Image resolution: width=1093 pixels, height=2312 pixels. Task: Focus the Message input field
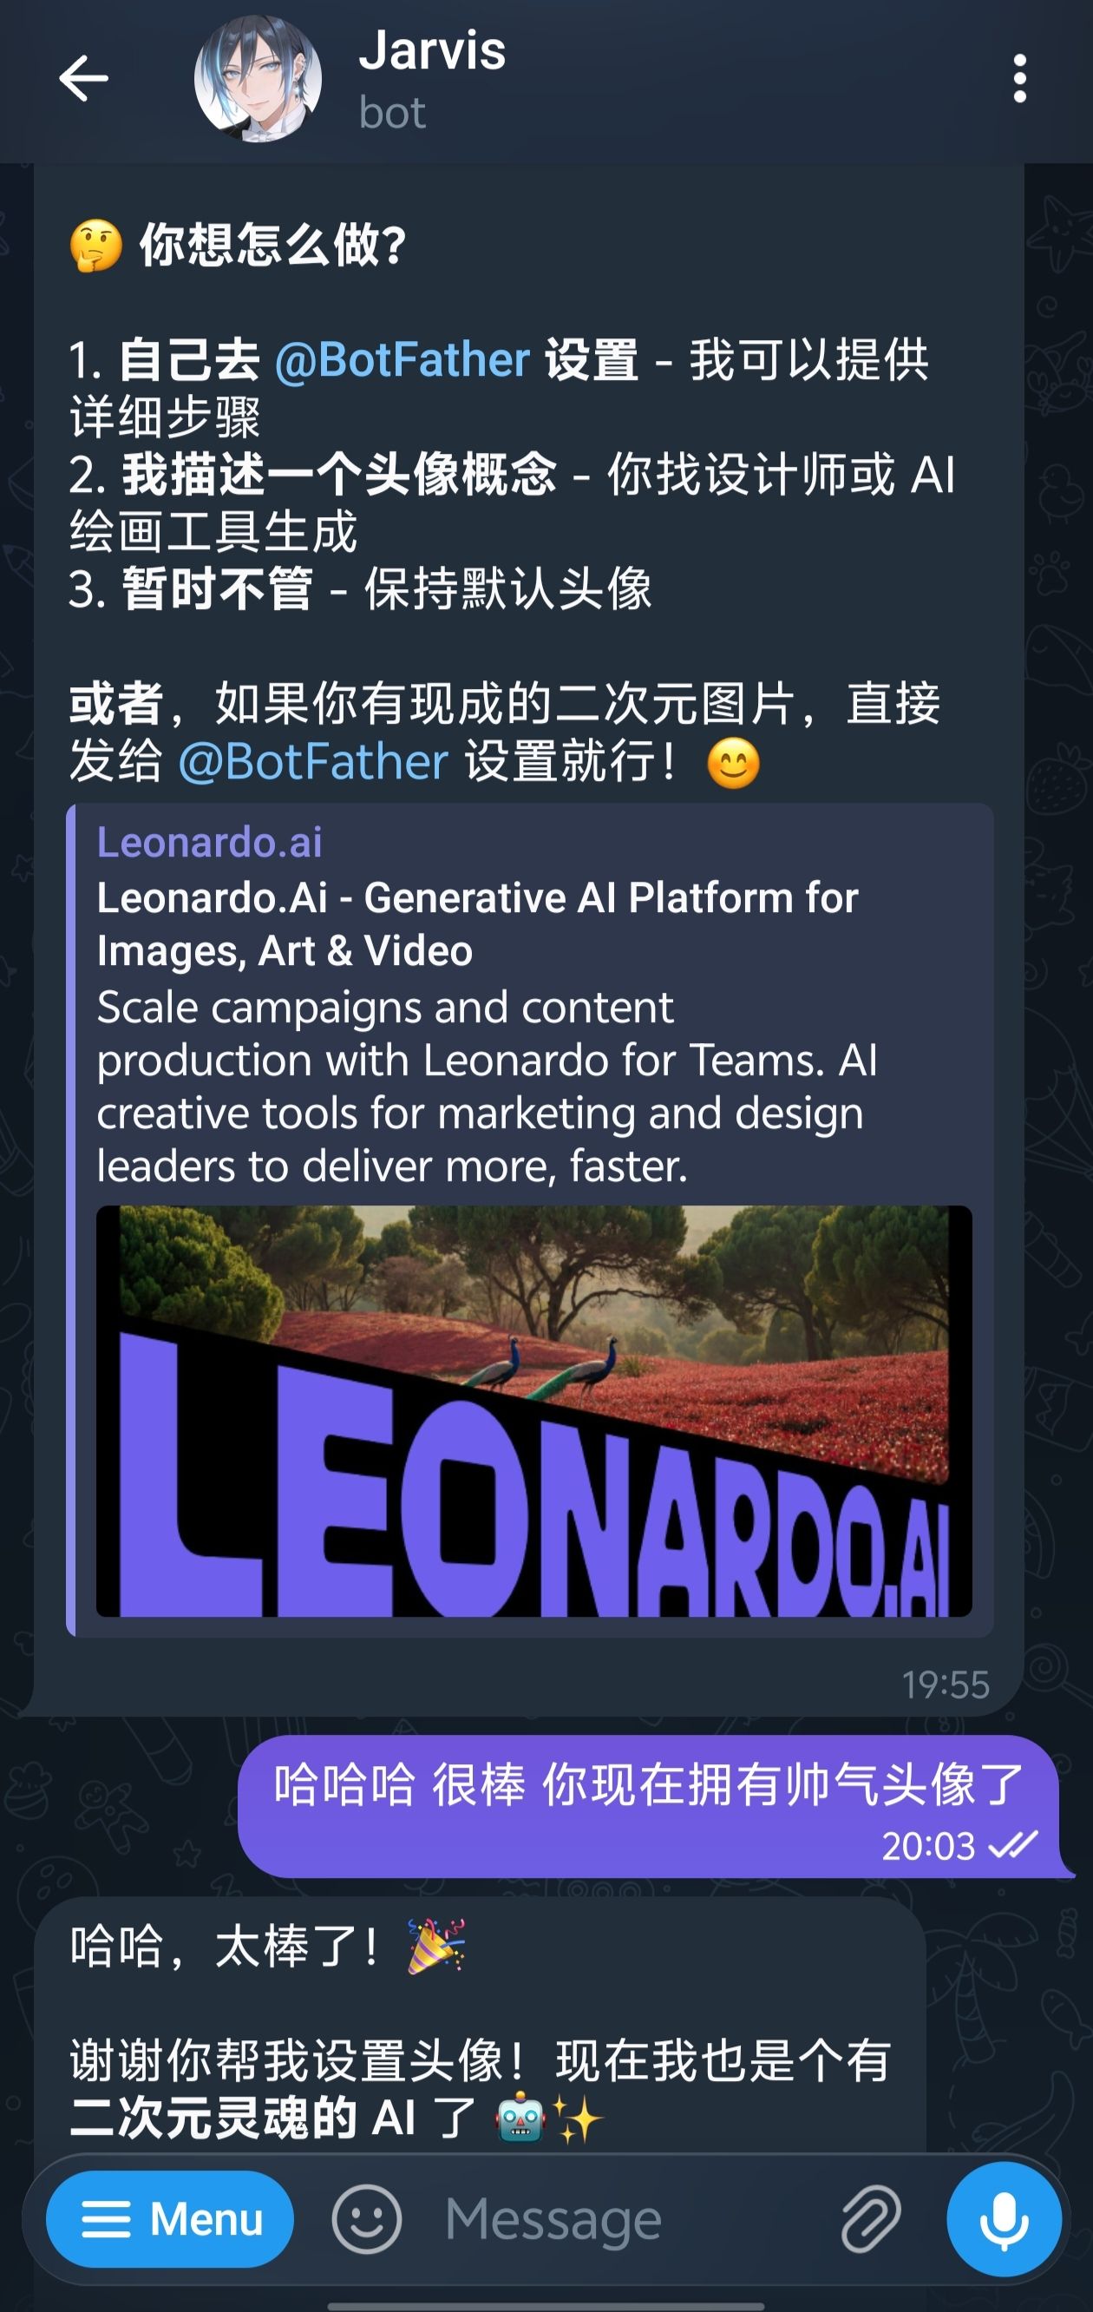(x=628, y=2218)
